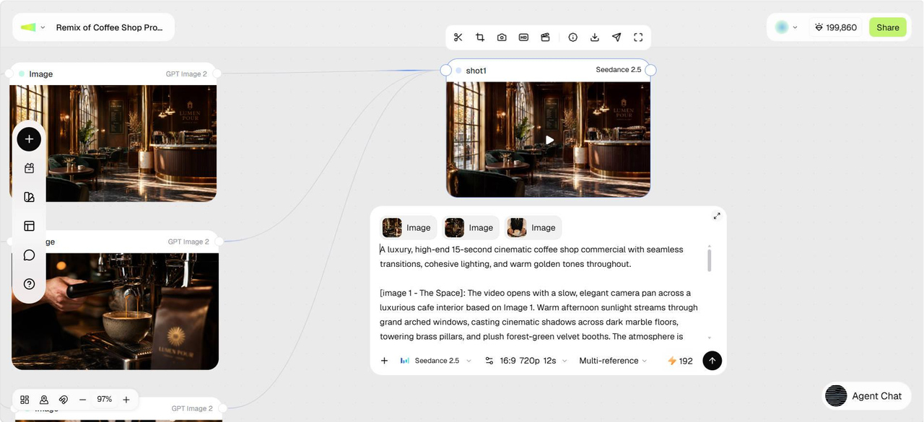Expand the prompt editor panel
The height and width of the screenshot is (422, 924).
[717, 216]
